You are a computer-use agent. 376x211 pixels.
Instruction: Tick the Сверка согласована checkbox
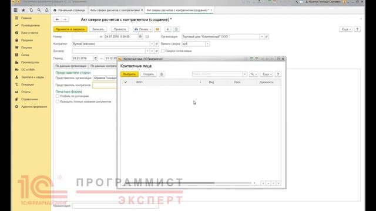[x=163, y=51]
